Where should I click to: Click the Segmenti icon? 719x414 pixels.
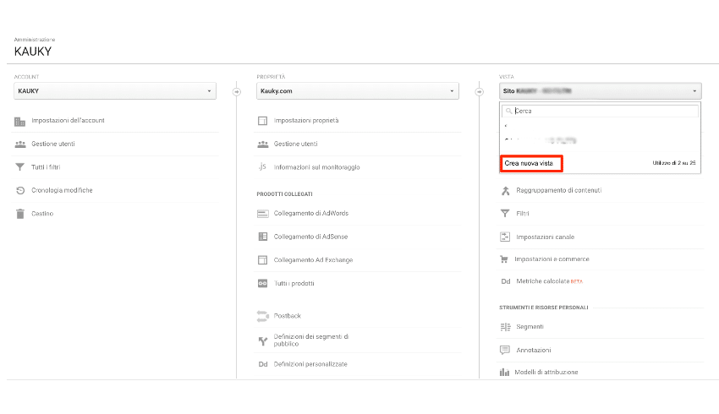click(x=505, y=327)
